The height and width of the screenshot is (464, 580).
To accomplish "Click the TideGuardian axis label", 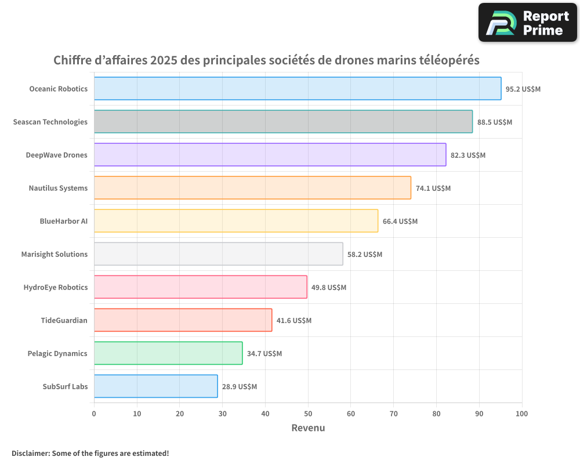I will tap(64, 320).
